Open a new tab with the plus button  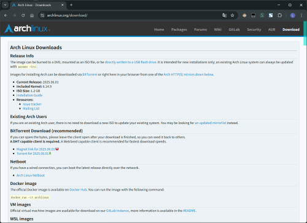point(71,5)
